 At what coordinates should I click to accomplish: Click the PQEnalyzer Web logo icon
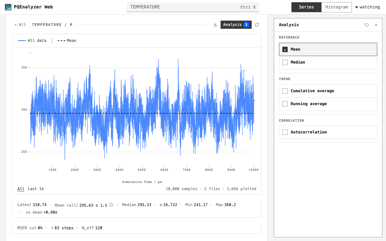(8, 7)
